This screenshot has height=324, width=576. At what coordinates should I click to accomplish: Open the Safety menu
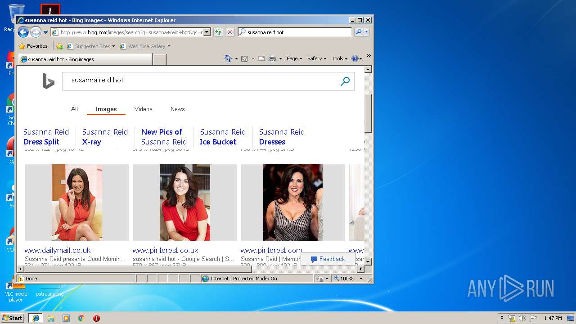[317, 58]
